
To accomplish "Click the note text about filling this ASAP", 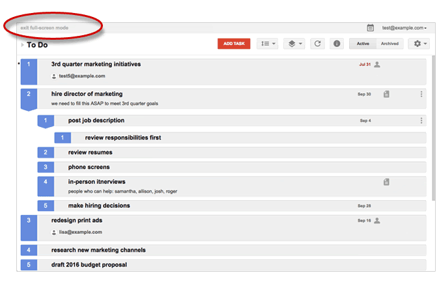I will [x=104, y=104].
